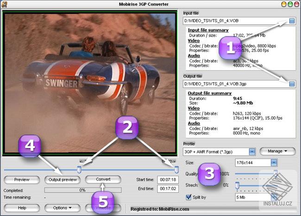301x216 pixels.
Task: Click 'amr_nb, 12 kbps' audio codec value
Action: coord(248,129)
